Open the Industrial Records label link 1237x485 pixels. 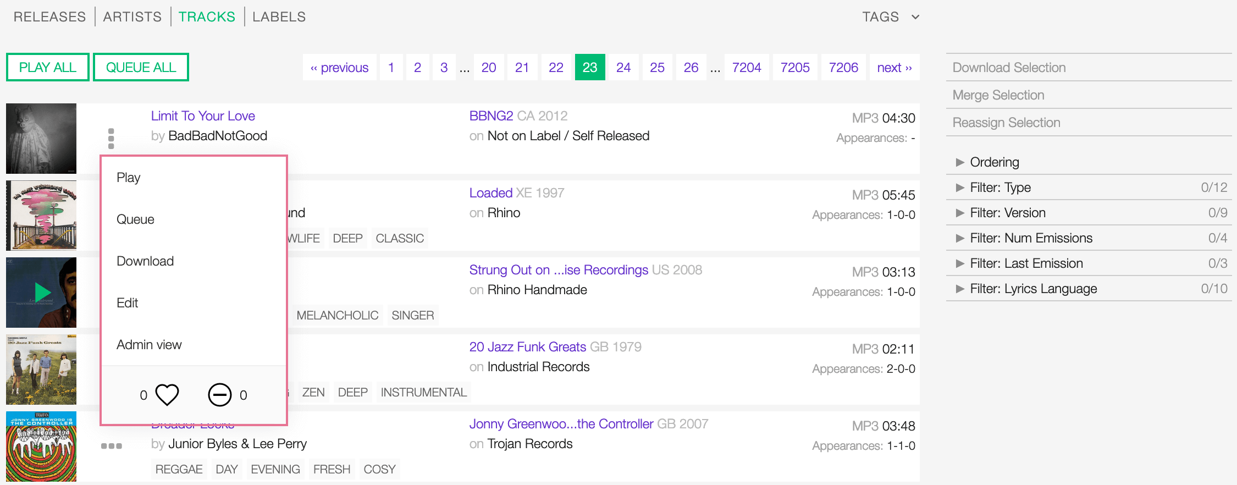[x=538, y=367]
